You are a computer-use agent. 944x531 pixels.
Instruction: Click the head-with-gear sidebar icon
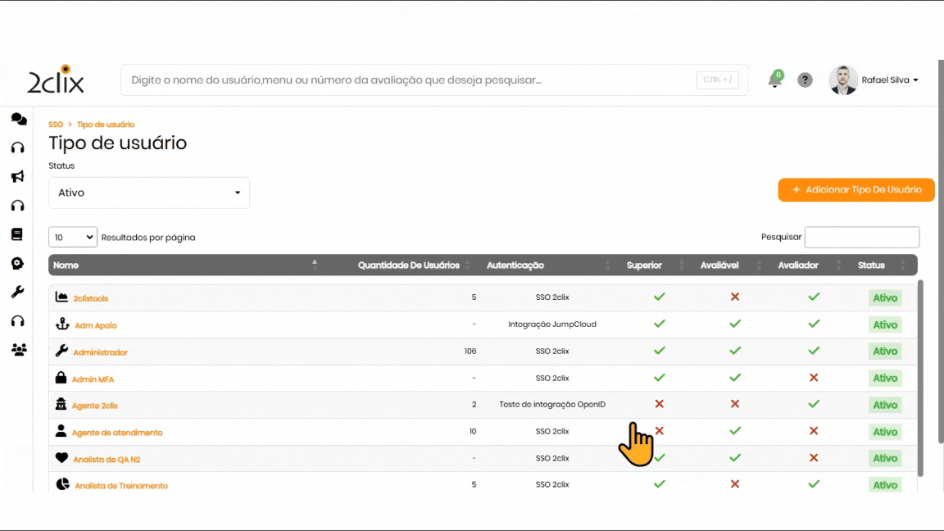point(17,263)
